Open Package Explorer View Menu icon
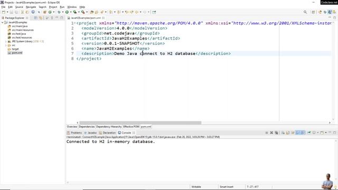This screenshot has width=338, height=190. tap(52, 18)
